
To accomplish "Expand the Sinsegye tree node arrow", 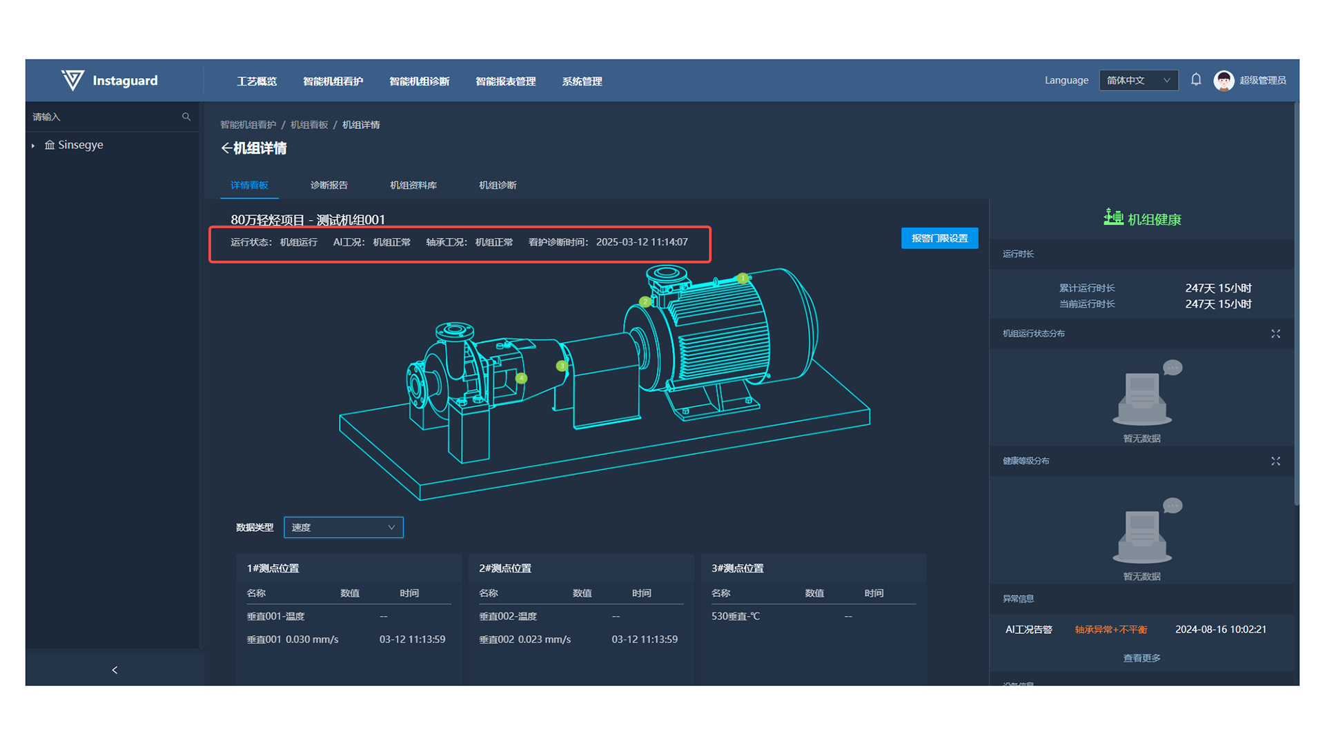I will click(x=33, y=146).
